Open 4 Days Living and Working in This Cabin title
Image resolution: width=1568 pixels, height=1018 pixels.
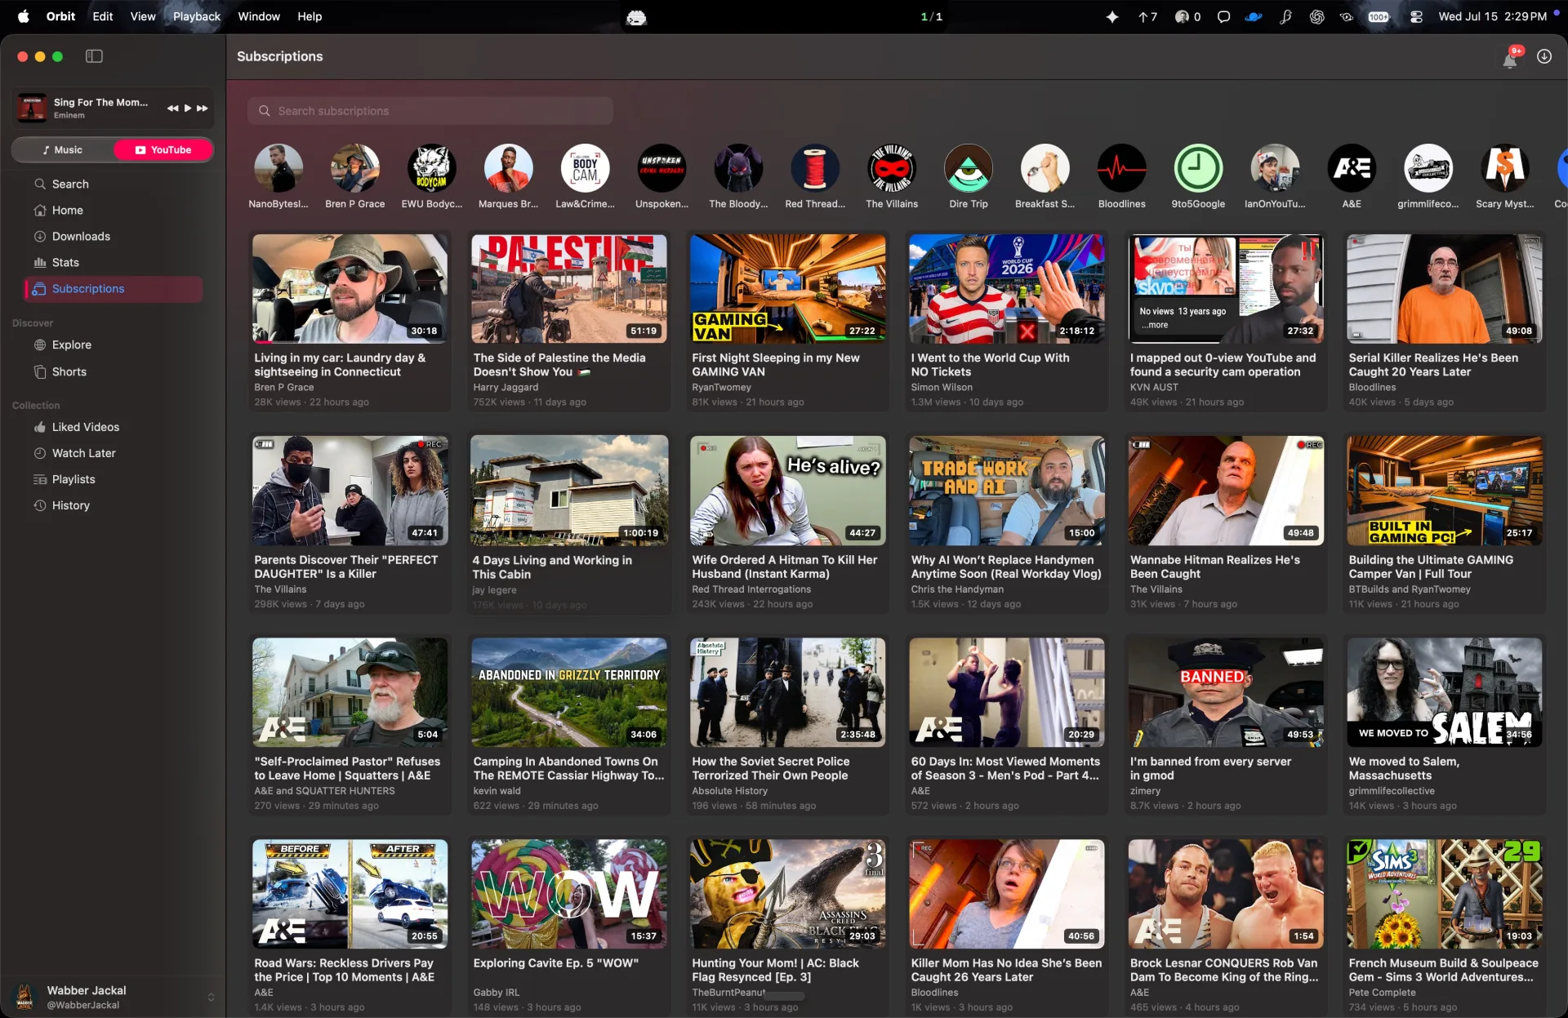click(552, 567)
